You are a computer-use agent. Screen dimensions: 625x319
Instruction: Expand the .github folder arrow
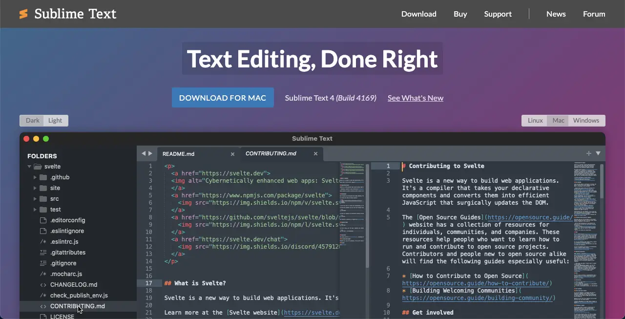pyautogui.click(x=35, y=177)
